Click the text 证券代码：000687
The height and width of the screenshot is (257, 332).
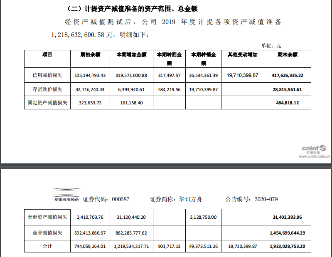coord(106,199)
